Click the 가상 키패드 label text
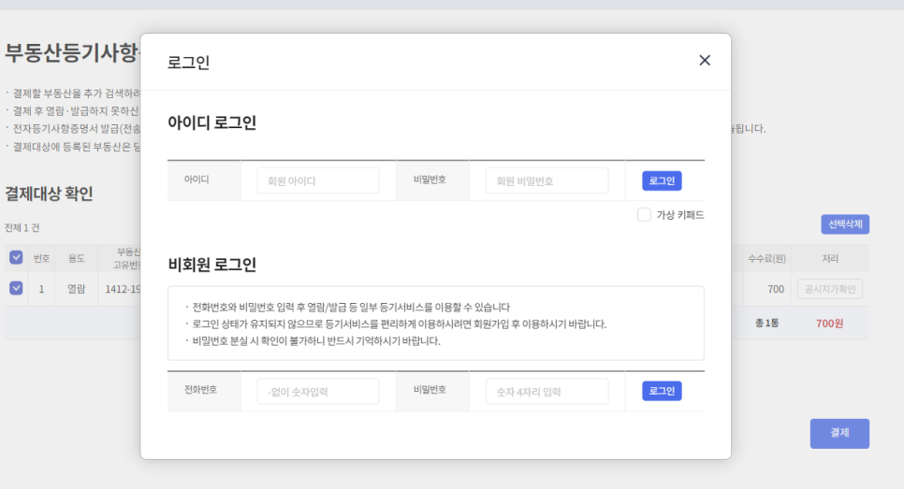This screenshot has height=489, width=904. coord(679,215)
